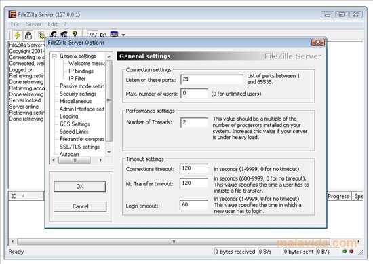Image resolution: width=373 pixels, height=264 pixels.
Task: Click the ID column header in main window
Action: 26,196
